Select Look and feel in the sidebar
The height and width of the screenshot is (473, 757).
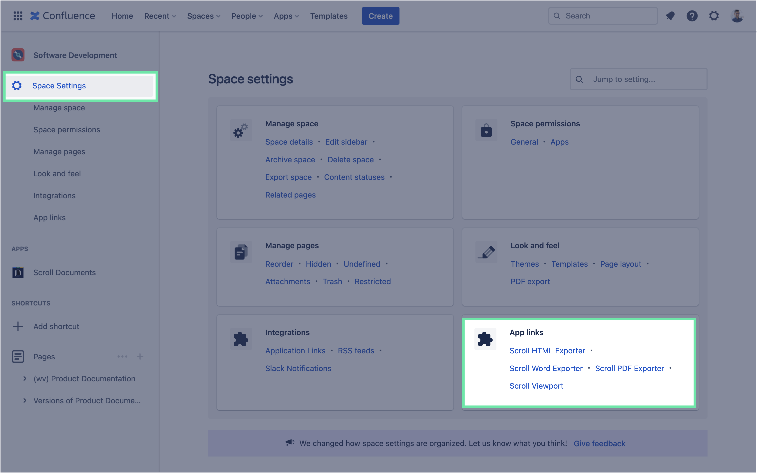(57, 174)
